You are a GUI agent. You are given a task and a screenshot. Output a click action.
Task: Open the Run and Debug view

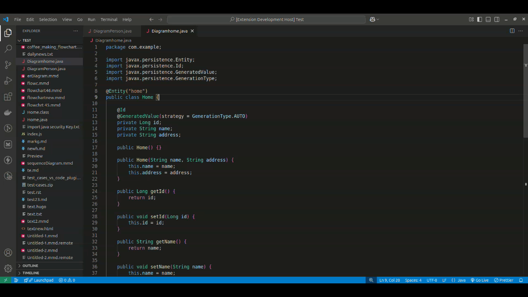[x=8, y=80]
